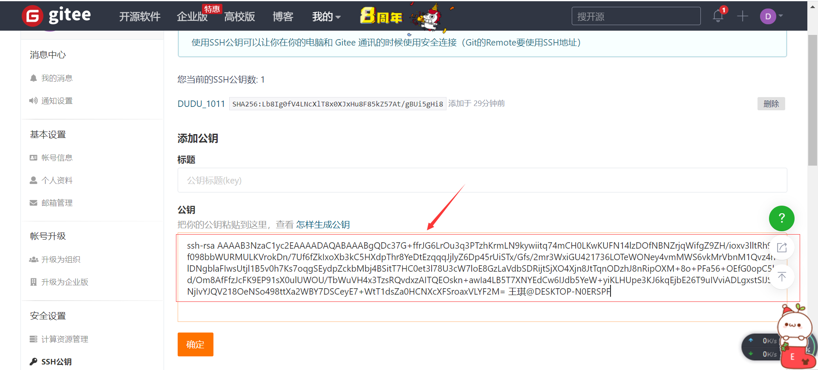Delete the DUDU_1011 SSH key
This screenshot has width=818, height=370.
point(771,104)
